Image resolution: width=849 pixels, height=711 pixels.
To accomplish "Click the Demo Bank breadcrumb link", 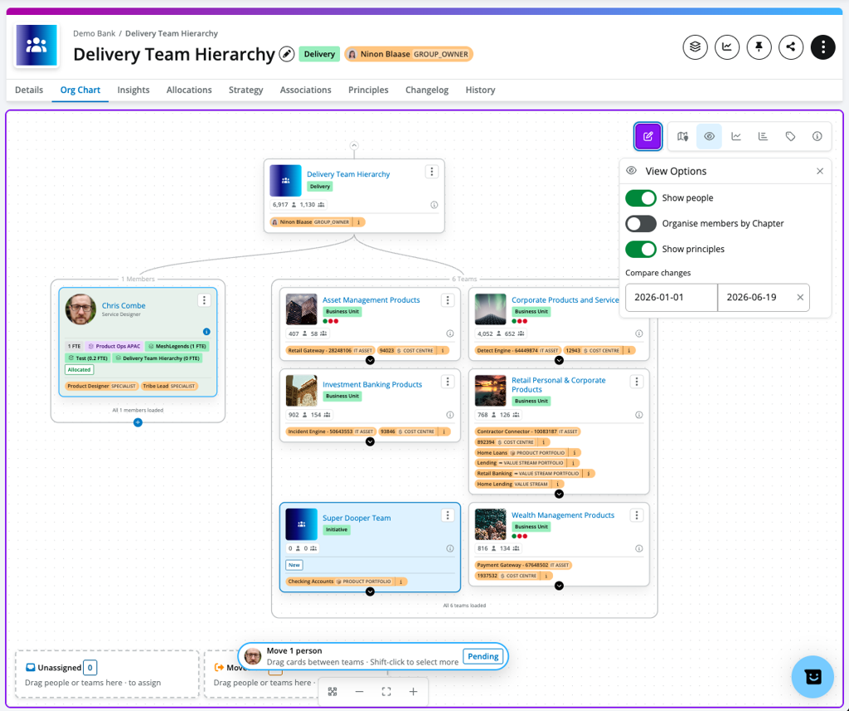I will tap(95, 33).
